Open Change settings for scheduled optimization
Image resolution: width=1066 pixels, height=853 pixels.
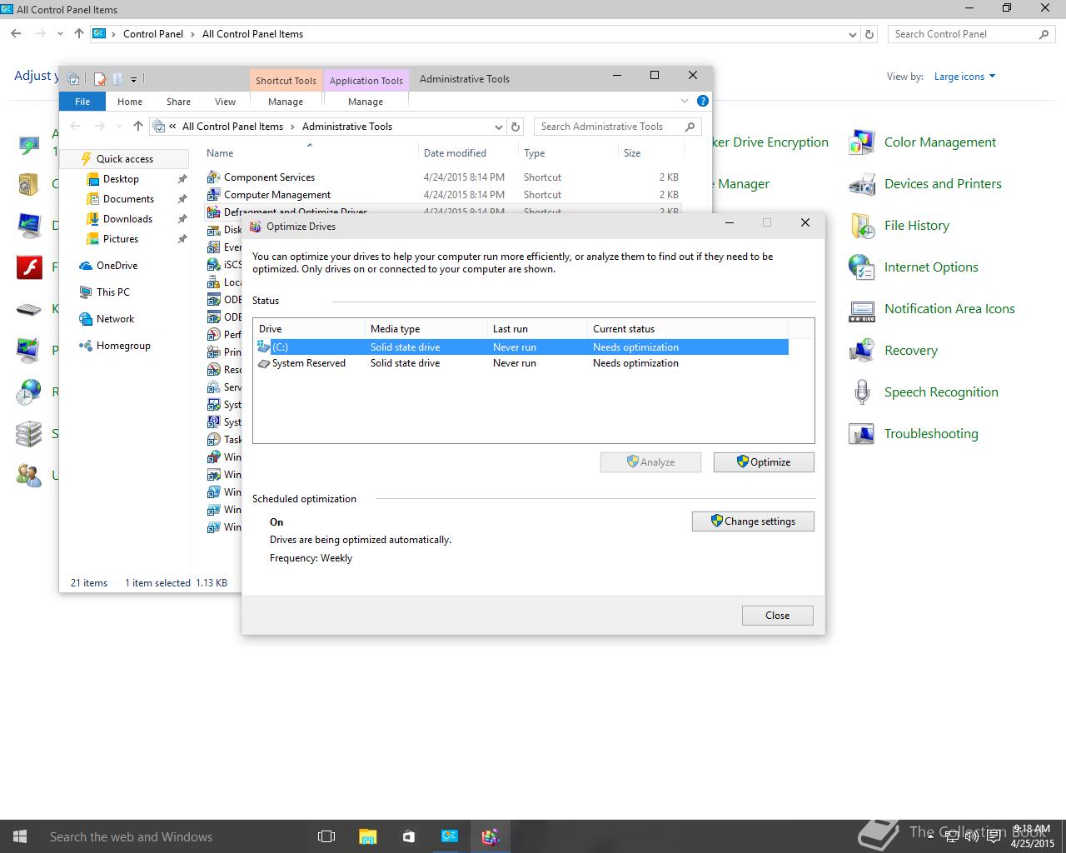[x=753, y=521]
